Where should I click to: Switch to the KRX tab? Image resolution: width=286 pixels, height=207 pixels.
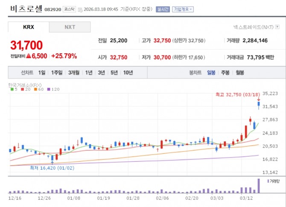pyautogui.click(x=29, y=27)
